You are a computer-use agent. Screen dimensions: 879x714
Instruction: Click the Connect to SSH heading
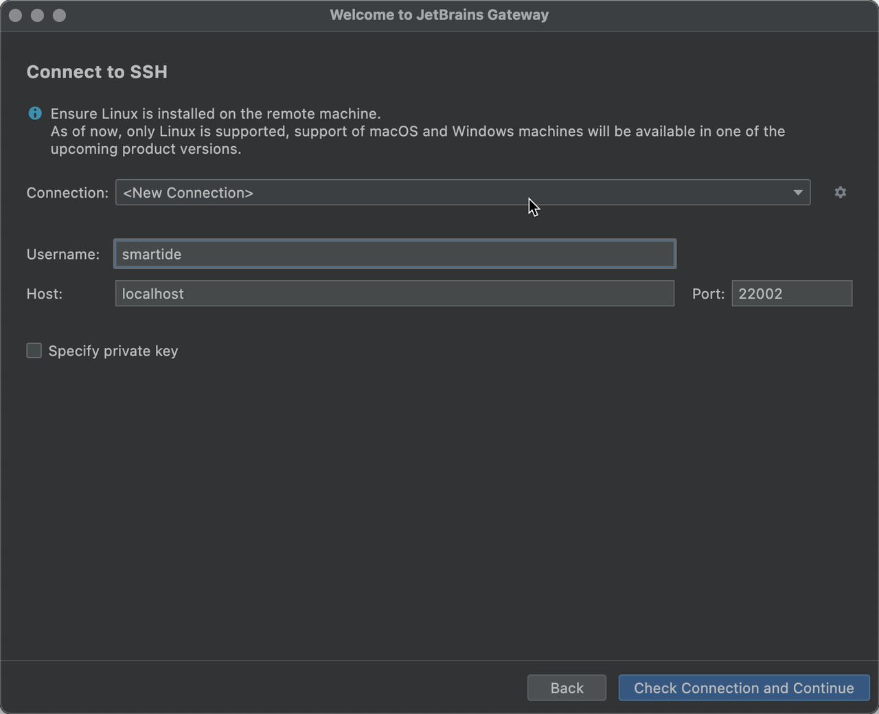[x=97, y=72]
